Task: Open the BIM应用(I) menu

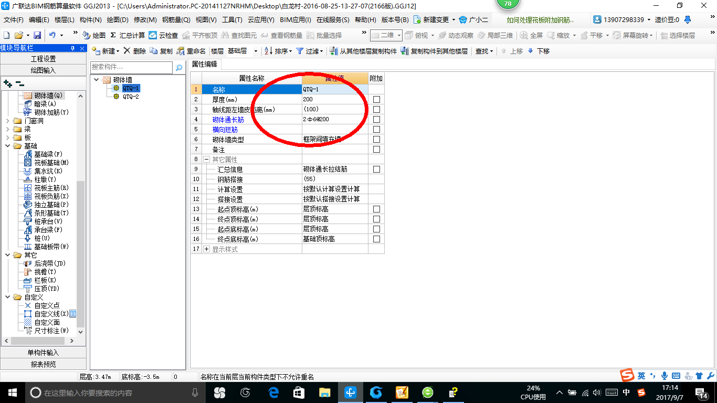Action: coord(296,19)
